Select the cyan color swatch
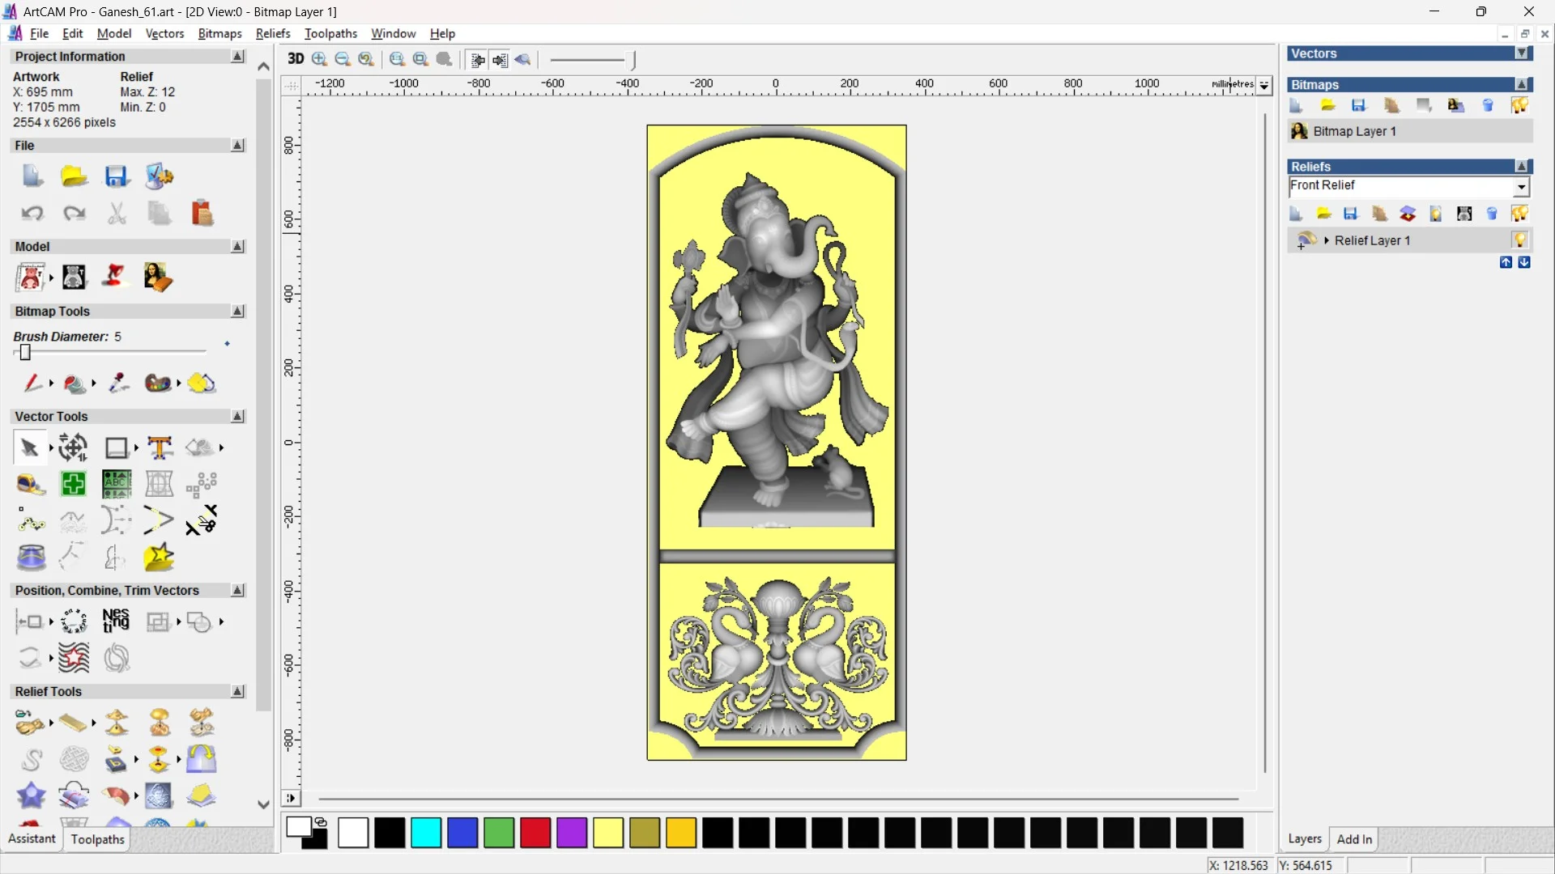This screenshot has height=874, width=1555. 426,833
